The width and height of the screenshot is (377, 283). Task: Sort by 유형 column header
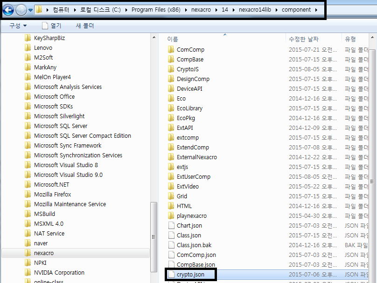pyautogui.click(x=350, y=39)
